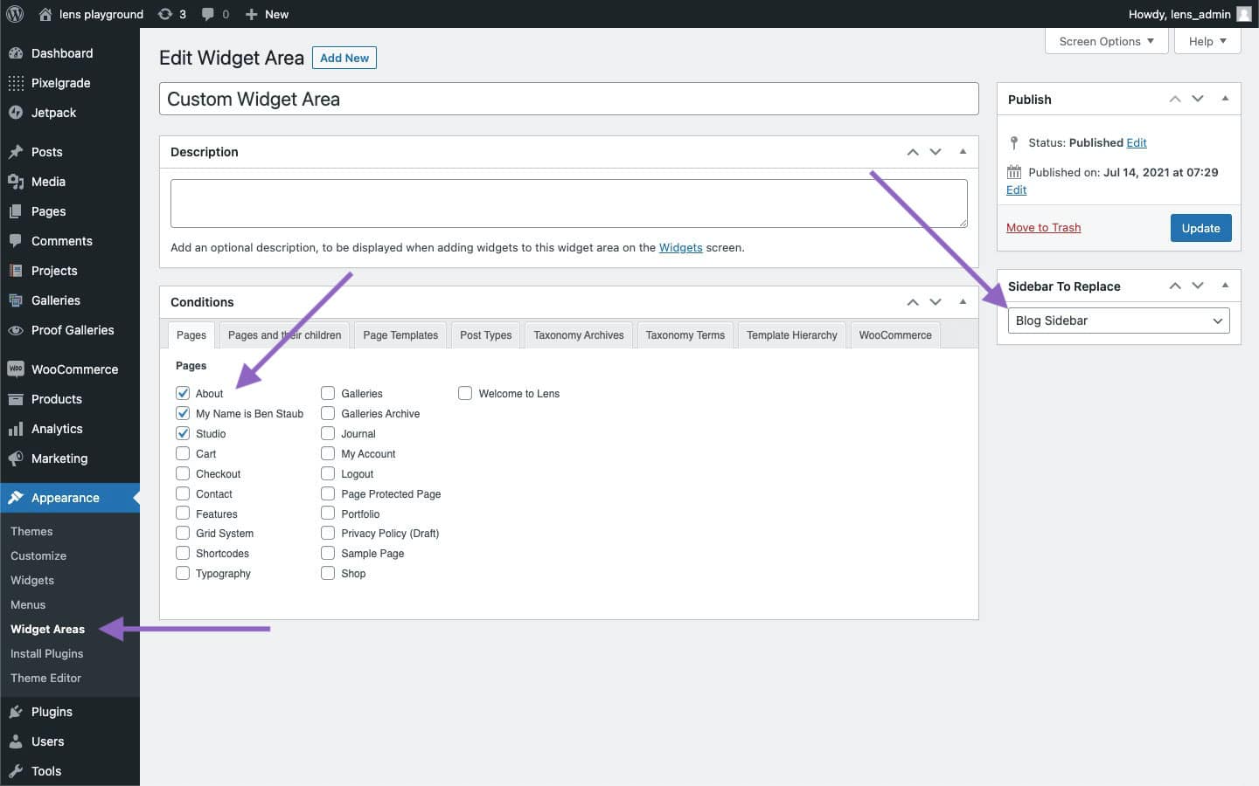Uncheck the My Name is Ben Staub checkbox
The image size is (1259, 786).
(x=183, y=413)
